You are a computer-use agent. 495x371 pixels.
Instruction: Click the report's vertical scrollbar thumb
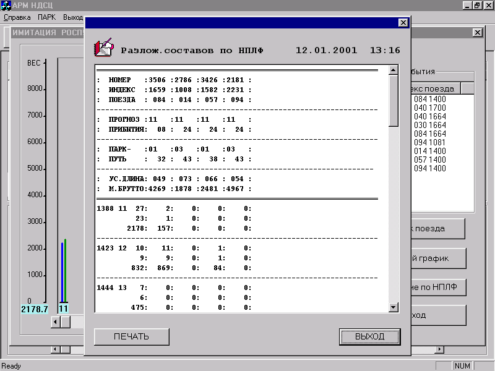point(393,101)
